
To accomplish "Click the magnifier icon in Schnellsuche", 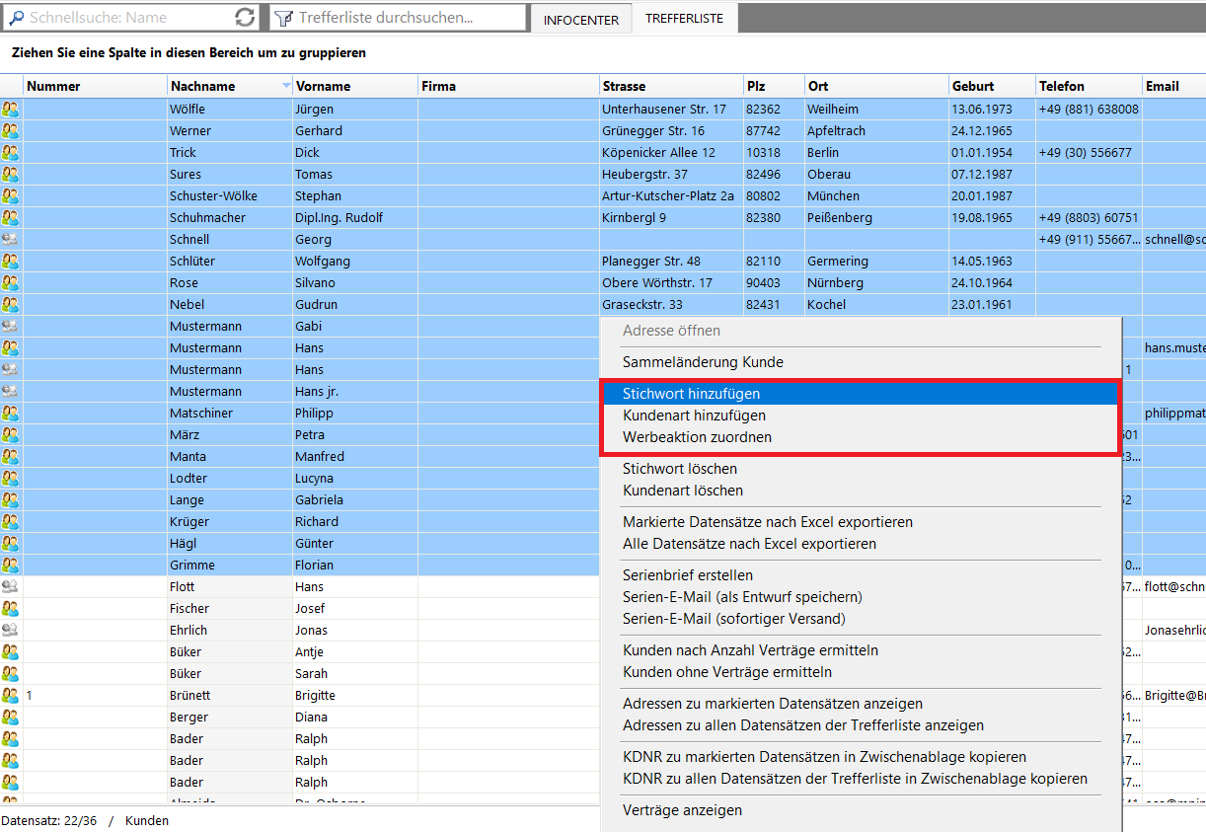I will coord(16,18).
